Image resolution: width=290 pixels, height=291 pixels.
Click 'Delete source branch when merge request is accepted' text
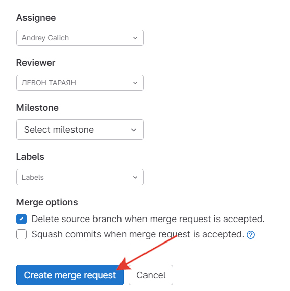148,219
